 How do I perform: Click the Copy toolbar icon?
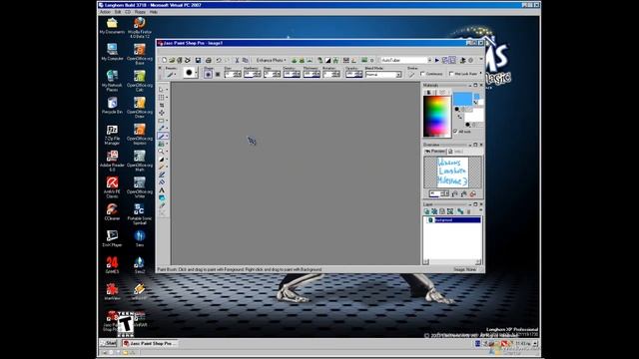[x=245, y=60]
